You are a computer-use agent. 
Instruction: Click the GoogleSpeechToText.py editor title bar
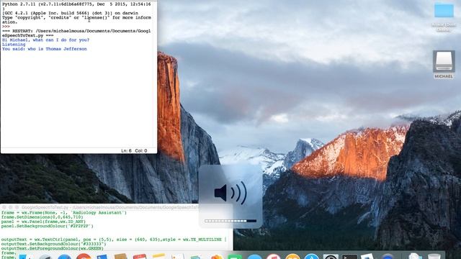(x=117, y=207)
